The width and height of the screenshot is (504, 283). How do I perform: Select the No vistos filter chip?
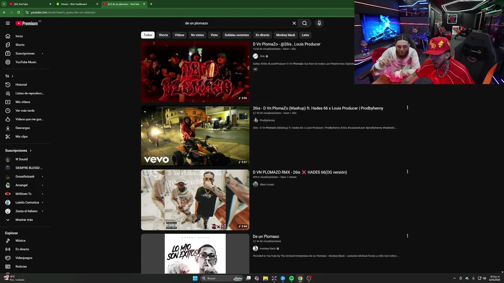click(x=198, y=35)
